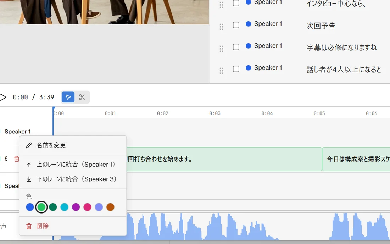
Task: Click the 0:00 / 3:39 time display
Action: pyautogui.click(x=34, y=97)
